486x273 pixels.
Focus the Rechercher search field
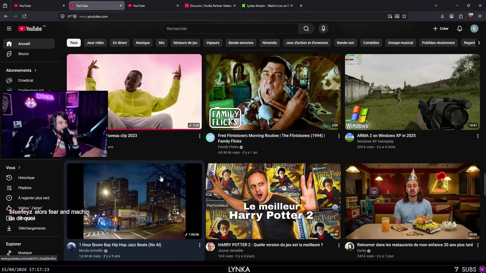tap(230, 28)
